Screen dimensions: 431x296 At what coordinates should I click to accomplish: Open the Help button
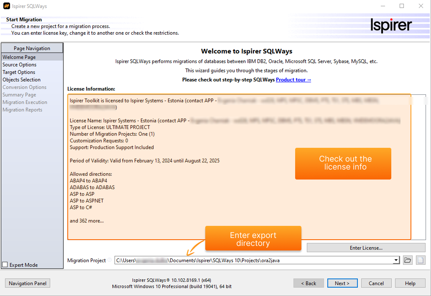click(410, 283)
